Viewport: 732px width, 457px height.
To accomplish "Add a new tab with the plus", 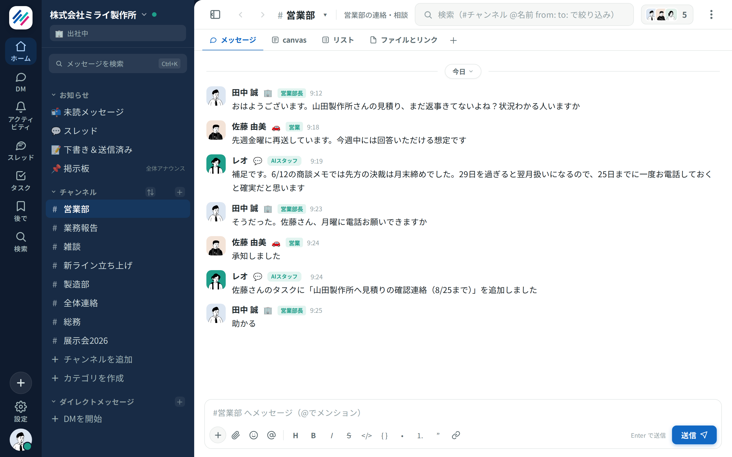I will point(453,40).
